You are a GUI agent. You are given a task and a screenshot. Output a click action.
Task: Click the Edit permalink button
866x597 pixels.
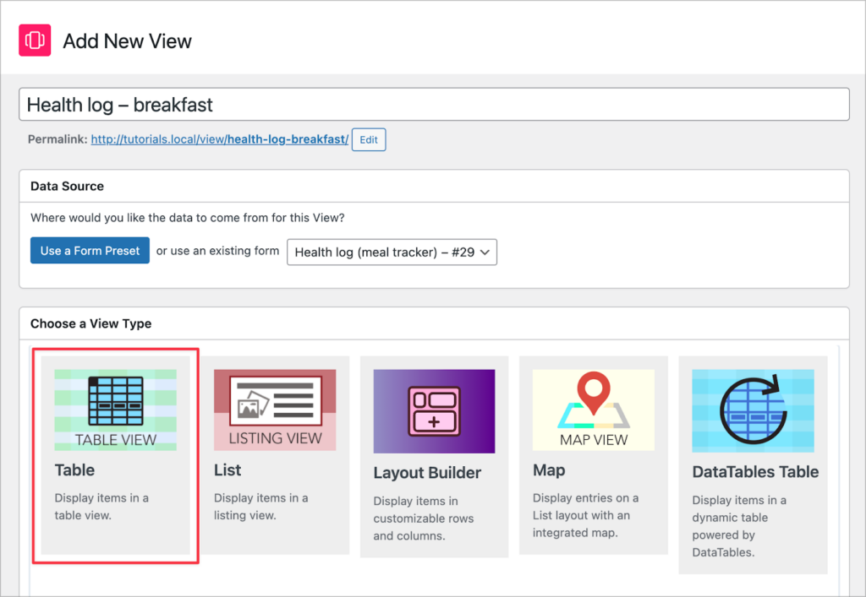369,139
